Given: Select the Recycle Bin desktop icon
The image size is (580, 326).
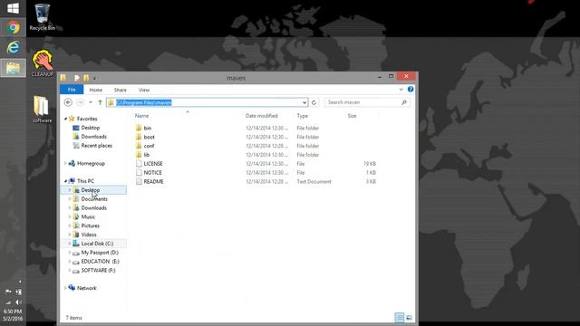Looking at the screenshot, I should point(43,17).
